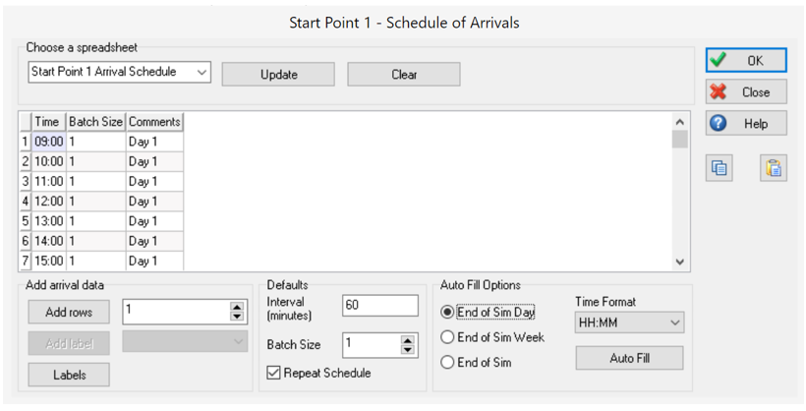Click the Interval minutes input field
806x411 pixels.
pos(379,306)
